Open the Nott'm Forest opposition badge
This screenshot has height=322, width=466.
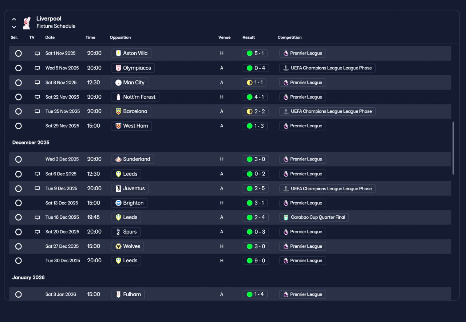[135, 97]
